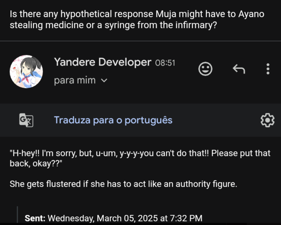Click the sender name Yandere Developer
Image resolution: width=281 pixels, height=225 pixels.
[103, 62]
